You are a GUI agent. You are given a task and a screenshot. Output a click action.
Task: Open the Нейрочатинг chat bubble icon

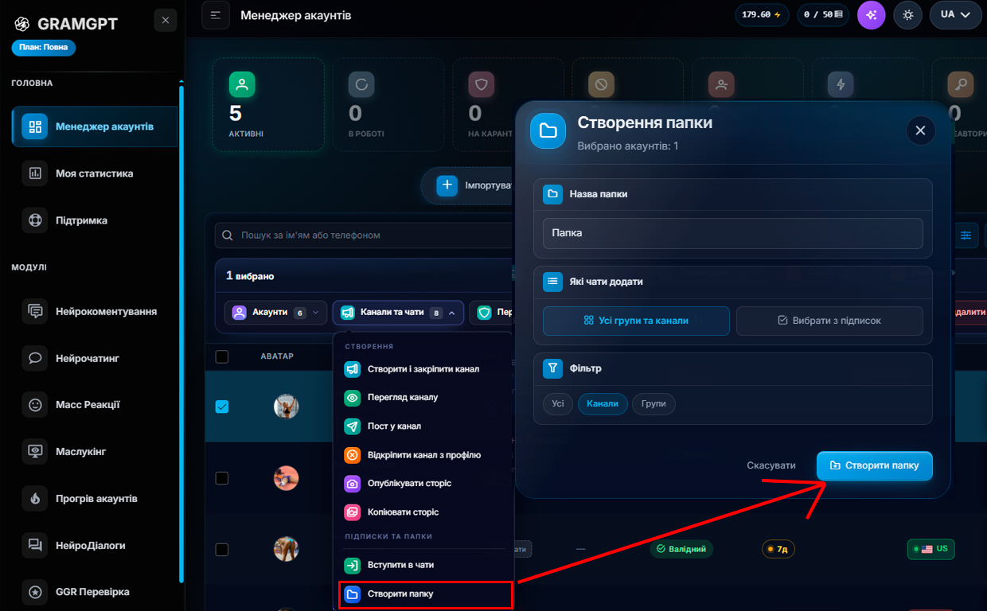pos(35,358)
